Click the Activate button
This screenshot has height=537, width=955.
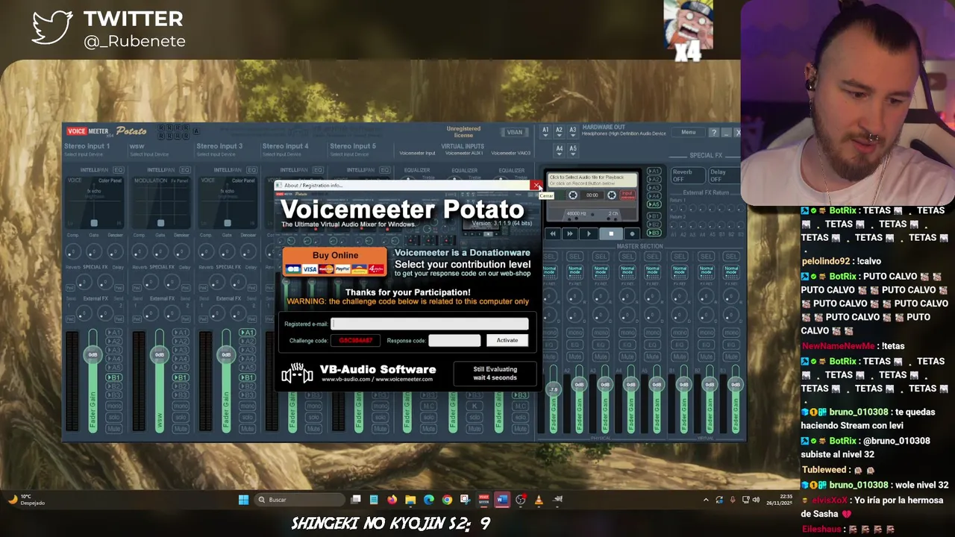[507, 340]
